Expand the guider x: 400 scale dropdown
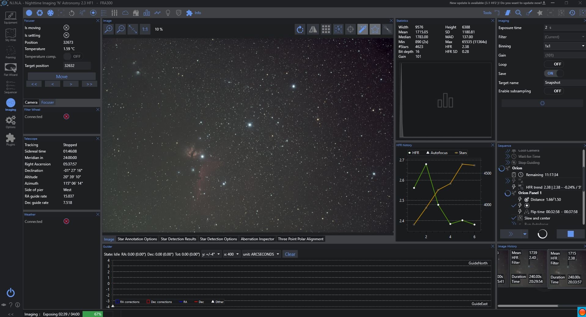Image resolution: width=586 pixels, height=317 pixels. point(231,254)
